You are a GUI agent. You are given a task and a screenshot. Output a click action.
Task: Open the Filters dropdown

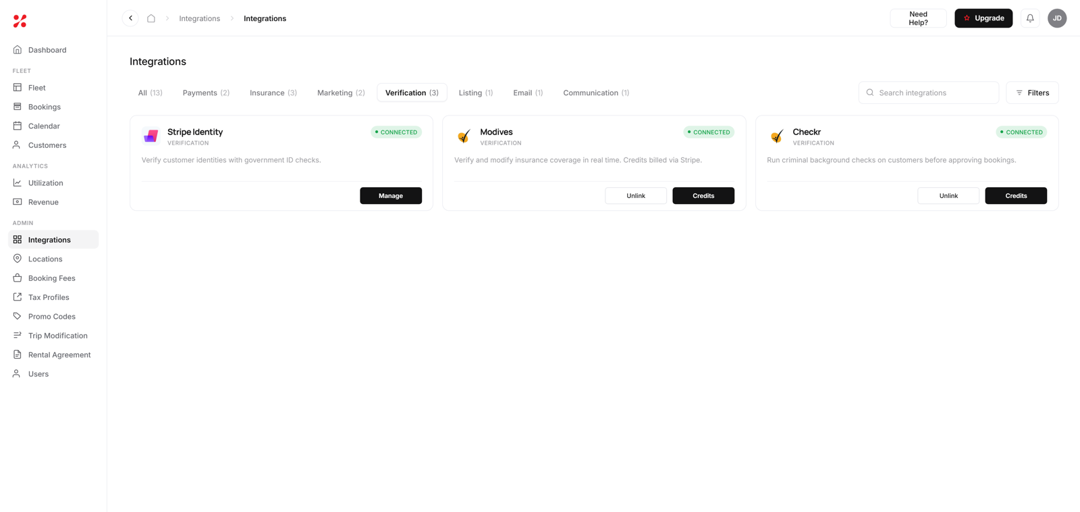[x=1032, y=93]
